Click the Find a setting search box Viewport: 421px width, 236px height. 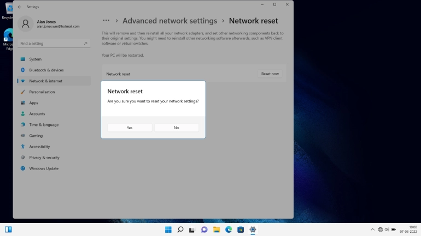pos(54,44)
